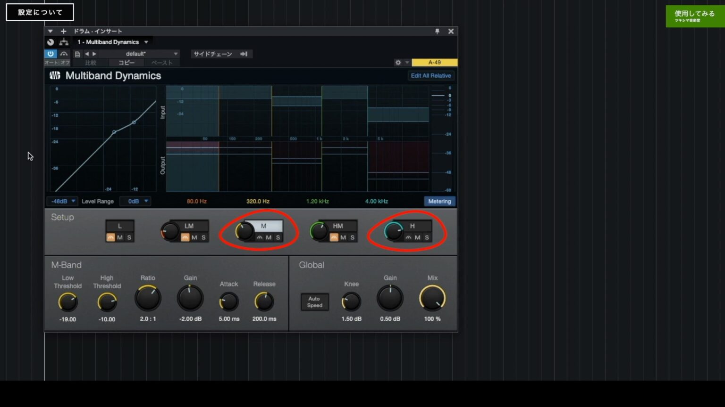
Task: Open the preset file list icon
Action: 77,54
